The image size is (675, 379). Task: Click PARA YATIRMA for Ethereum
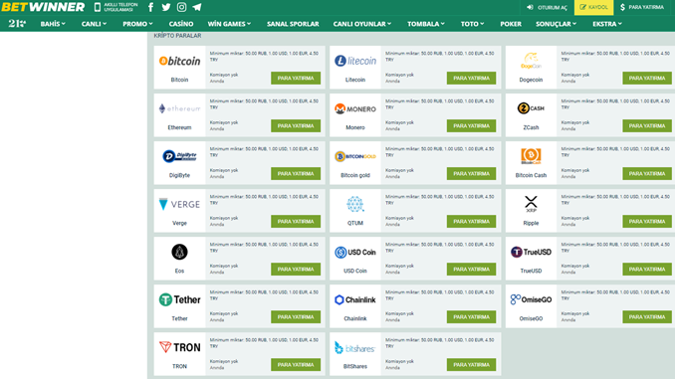coord(296,125)
